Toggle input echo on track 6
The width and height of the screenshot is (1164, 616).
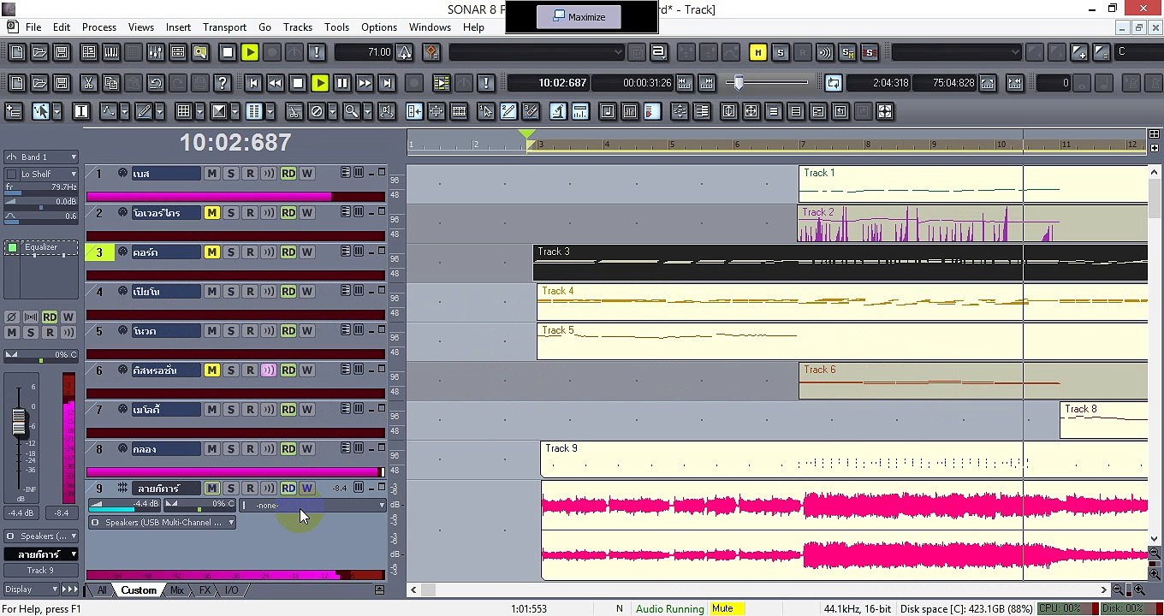pos(269,370)
